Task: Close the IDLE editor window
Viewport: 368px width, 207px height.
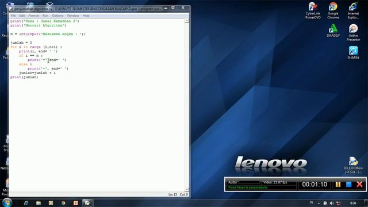Action: tap(183, 8)
